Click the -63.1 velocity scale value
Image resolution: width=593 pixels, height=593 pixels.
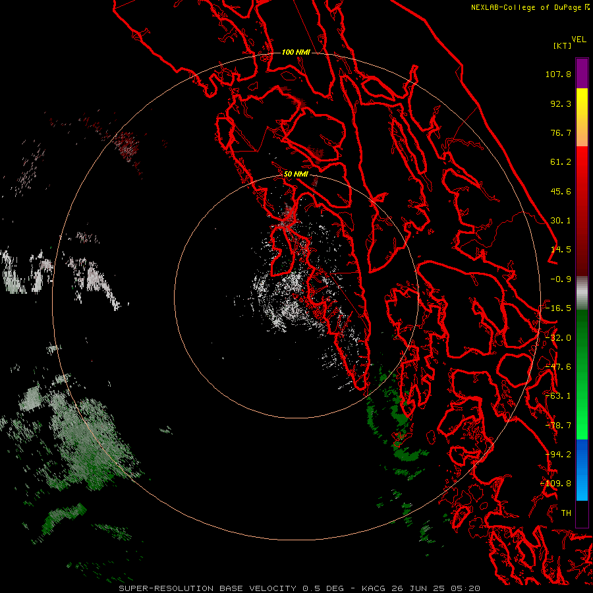[x=558, y=396]
